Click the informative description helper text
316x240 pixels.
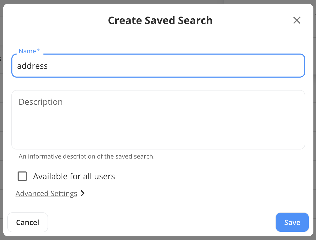(x=87, y=156)
